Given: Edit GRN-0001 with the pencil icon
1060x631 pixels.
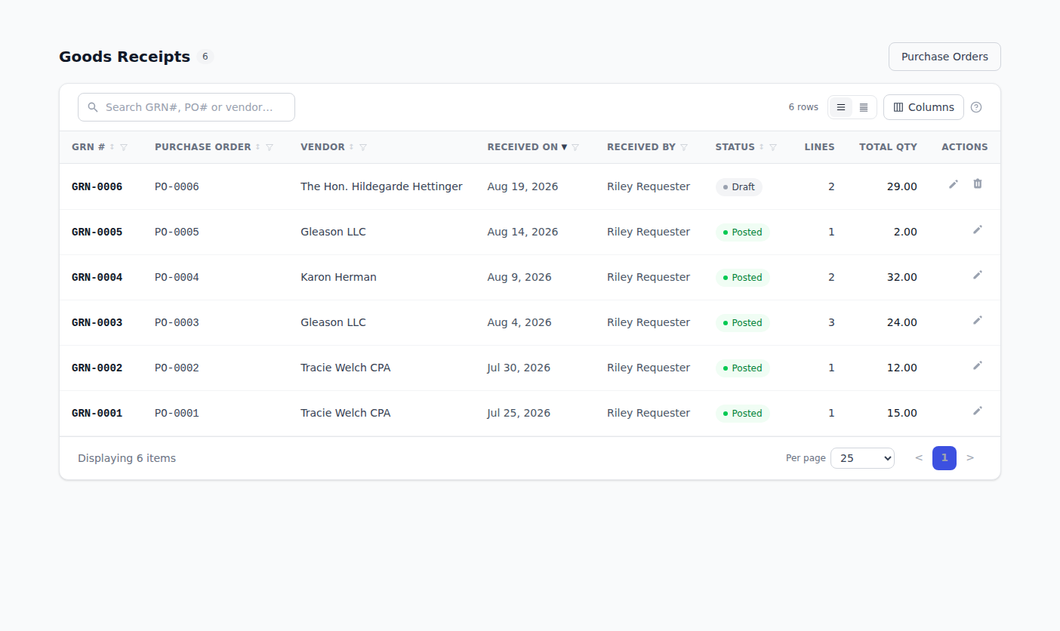Looking at the screenshot, I should click(978, 411).
